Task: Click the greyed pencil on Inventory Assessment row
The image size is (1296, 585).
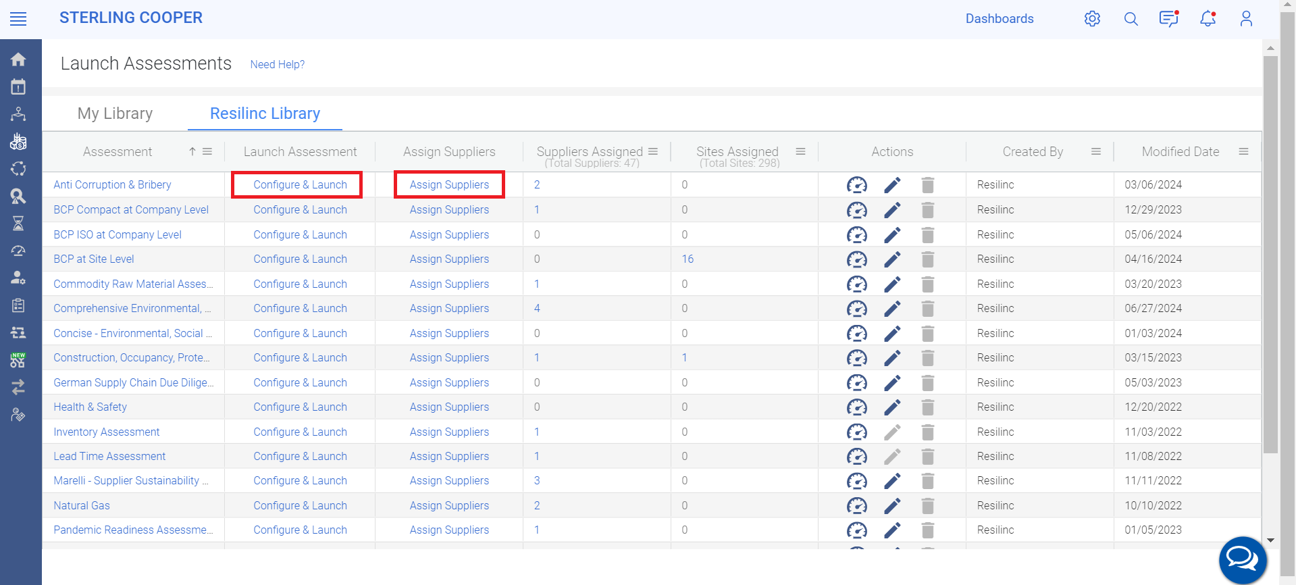Action: pos(892,432)
